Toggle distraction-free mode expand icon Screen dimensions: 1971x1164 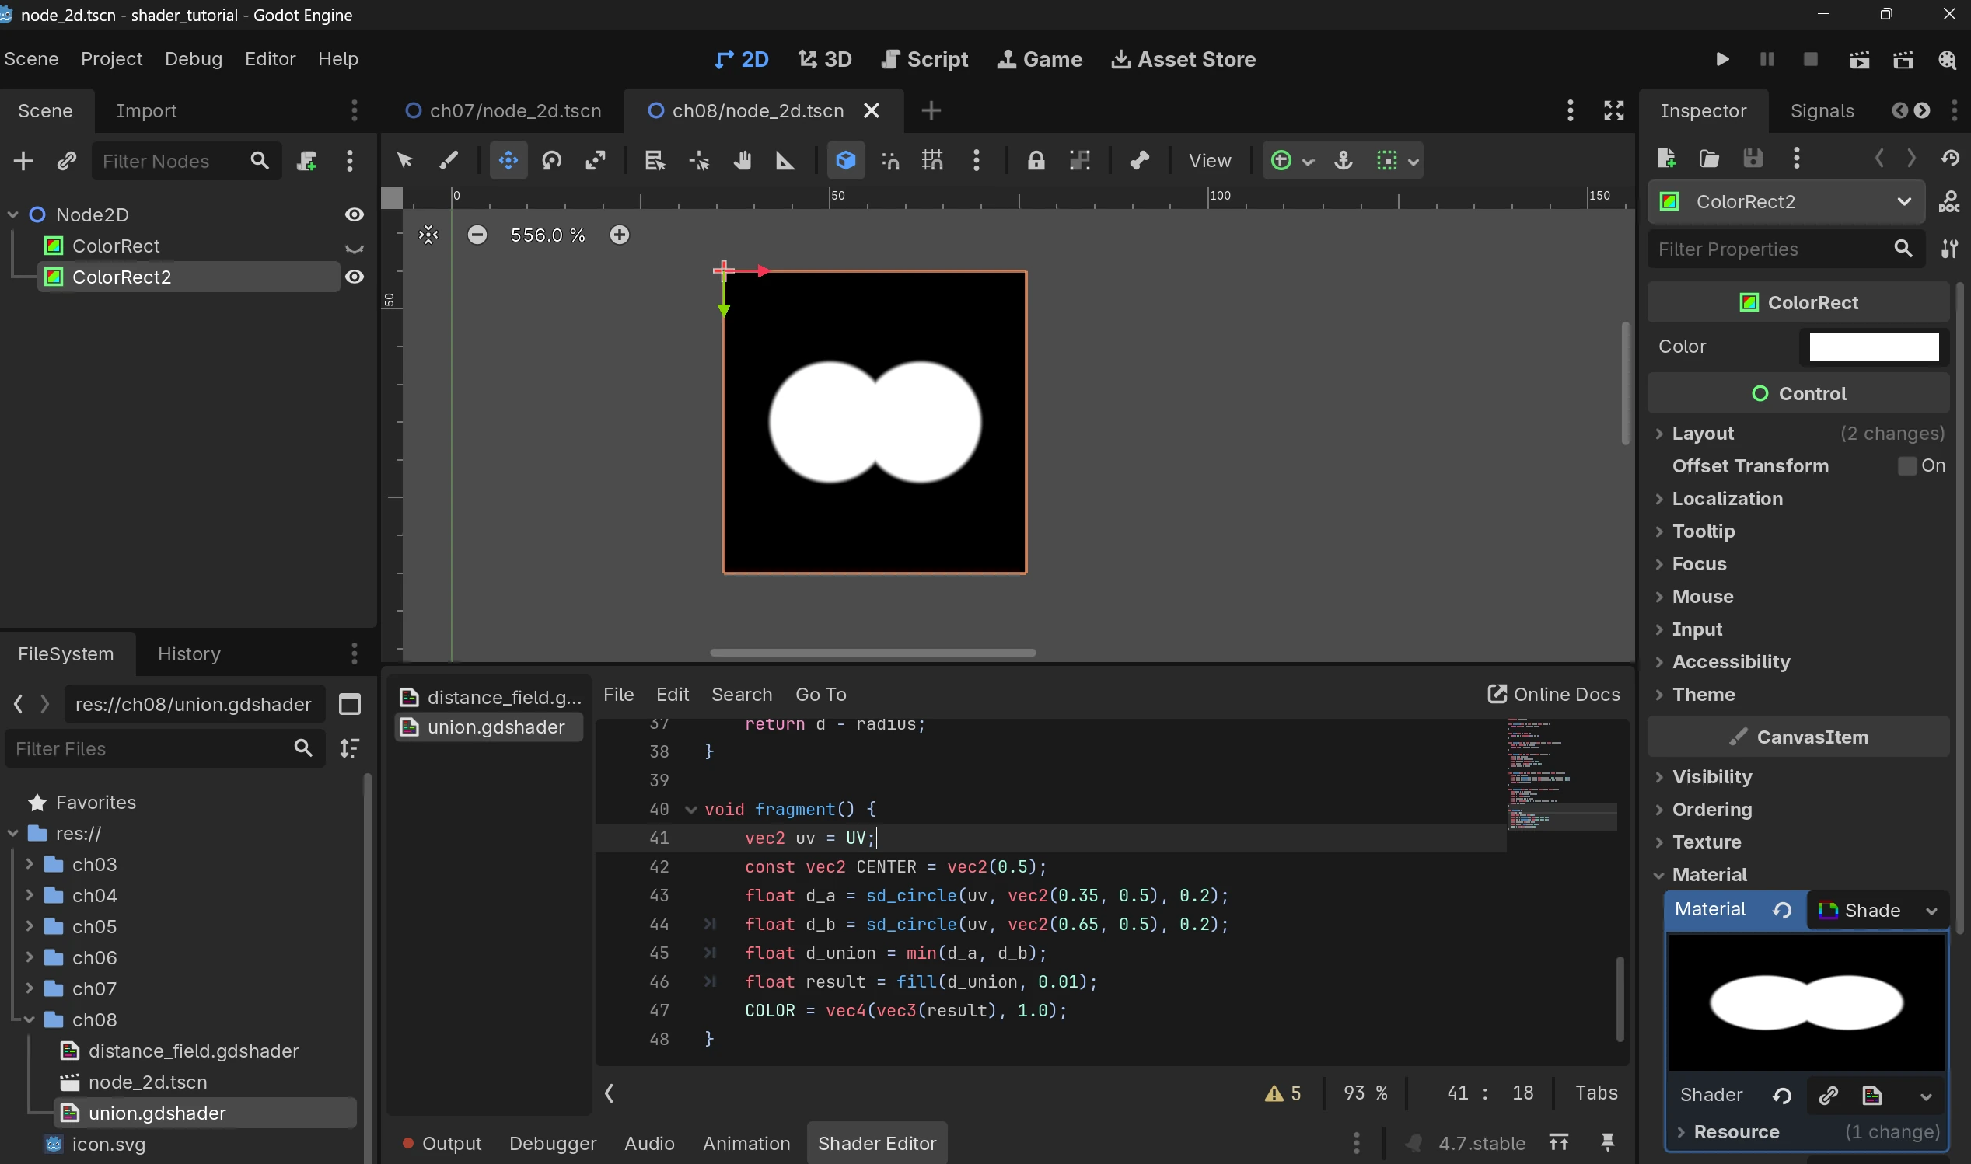point(1614,110)
